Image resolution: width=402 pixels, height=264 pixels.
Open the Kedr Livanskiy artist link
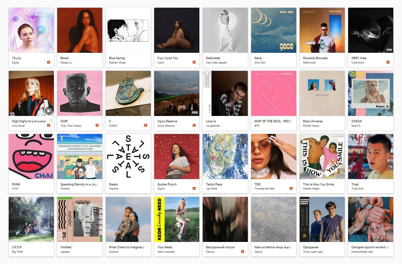click(166, 252)
